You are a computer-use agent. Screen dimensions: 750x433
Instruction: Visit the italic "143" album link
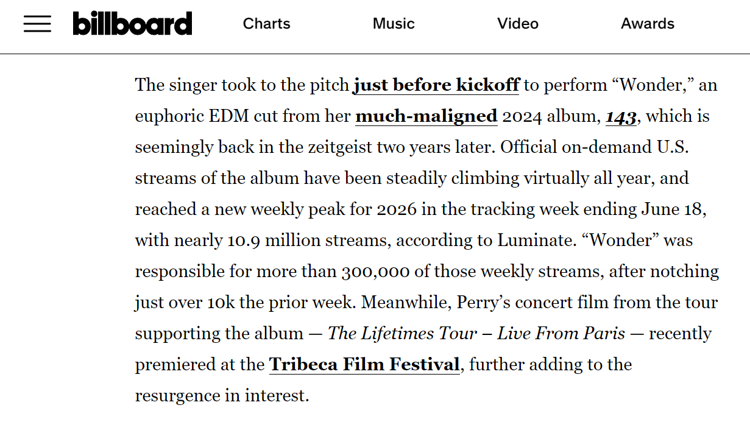pos(621,116)
